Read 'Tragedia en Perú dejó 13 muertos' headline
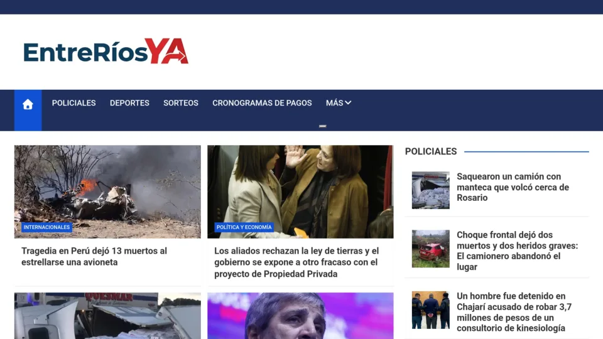The height and width of the screenshot is (339, 603). (x=94, y=256)
